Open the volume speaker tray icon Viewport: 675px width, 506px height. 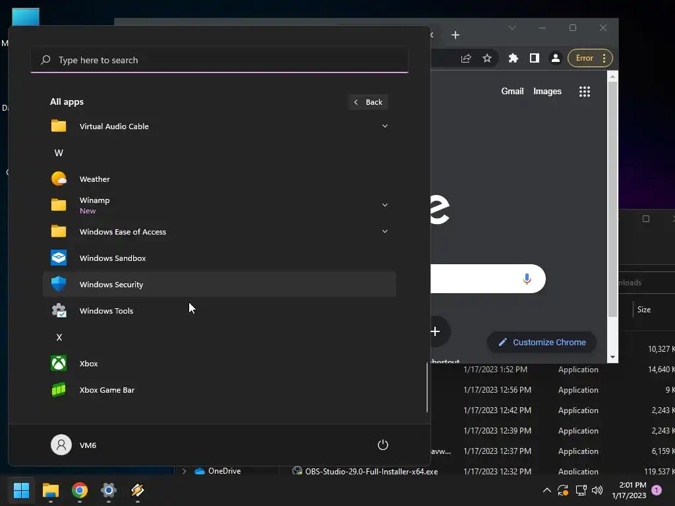pos(597,490)
